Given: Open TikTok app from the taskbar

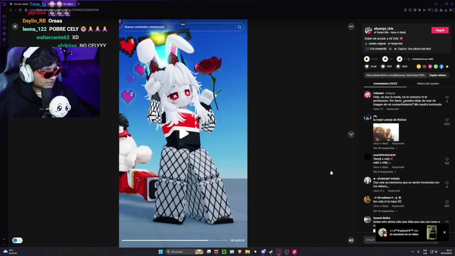Looking at the screenshot, I should coord(294,252).
